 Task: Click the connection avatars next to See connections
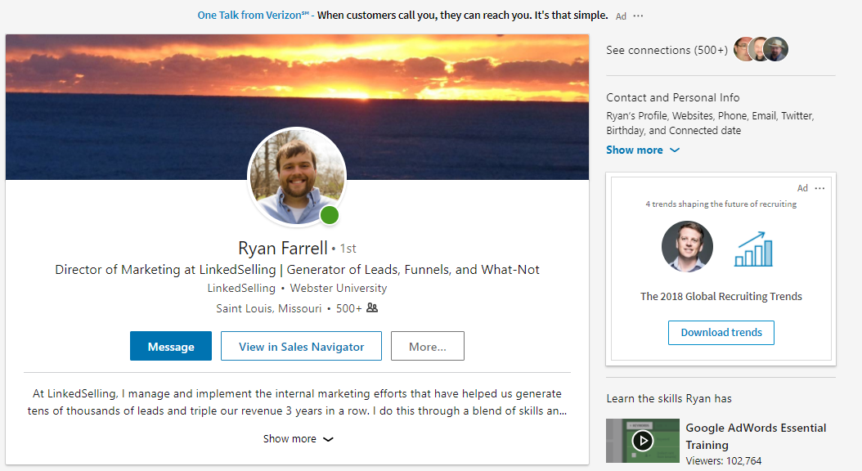pyautogui.click(x=761, y=50)
